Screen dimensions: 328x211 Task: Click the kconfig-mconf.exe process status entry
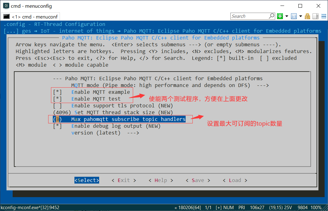click(x=30, y=208)
